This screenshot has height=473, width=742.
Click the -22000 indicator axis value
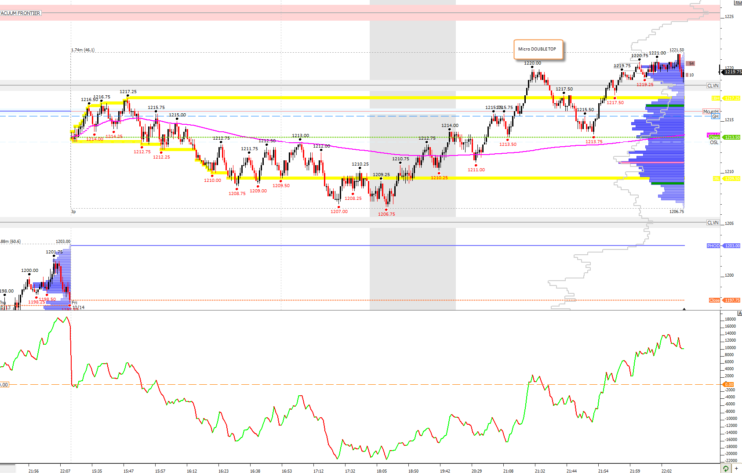pyautogui.click(x=730, y=461)
